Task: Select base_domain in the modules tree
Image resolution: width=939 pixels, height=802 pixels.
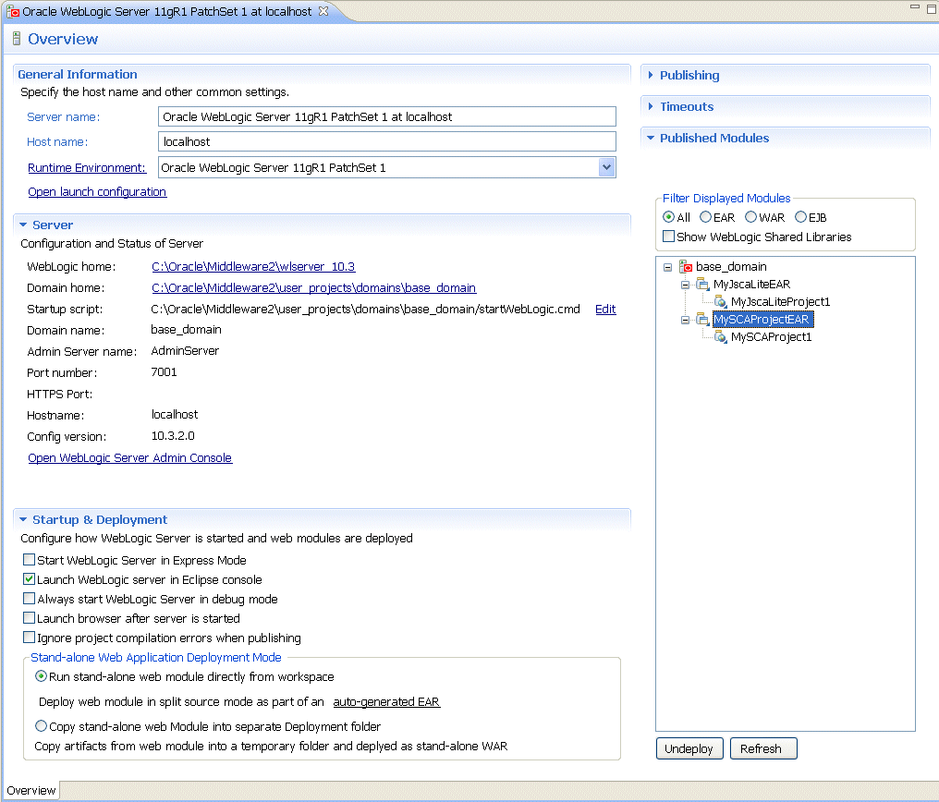Action: pyautogui.click(x=731, y=267)
